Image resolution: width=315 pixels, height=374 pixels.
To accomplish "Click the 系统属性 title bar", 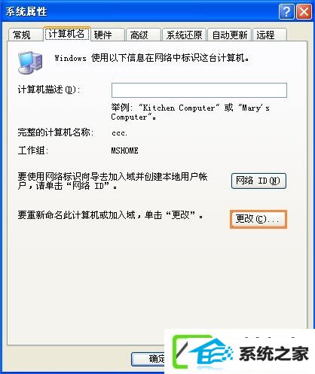I will [141, 11].
